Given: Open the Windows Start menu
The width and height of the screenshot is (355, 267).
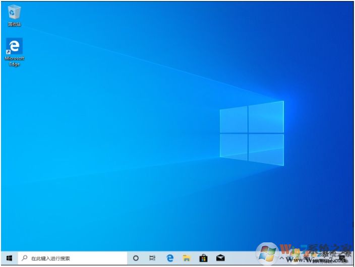Looking at the screenshot, I should pyautogui.click(x=9, y=258).
